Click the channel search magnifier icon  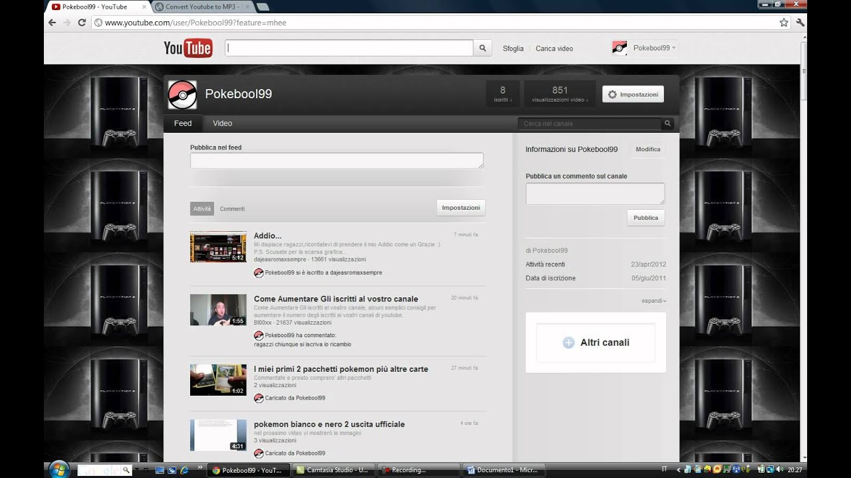668,123
